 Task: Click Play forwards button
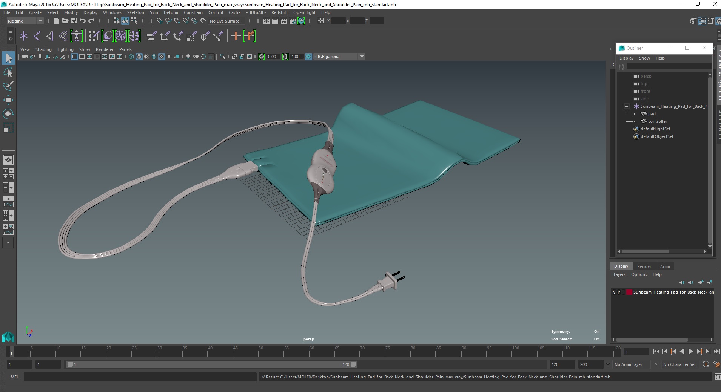[x=690, y=351]
